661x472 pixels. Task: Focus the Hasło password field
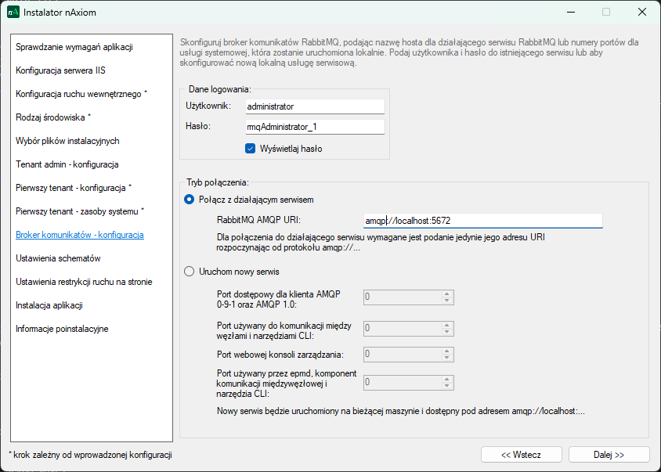(314, 126)
